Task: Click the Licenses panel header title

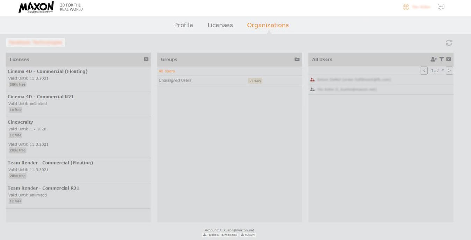Action: 19,60
